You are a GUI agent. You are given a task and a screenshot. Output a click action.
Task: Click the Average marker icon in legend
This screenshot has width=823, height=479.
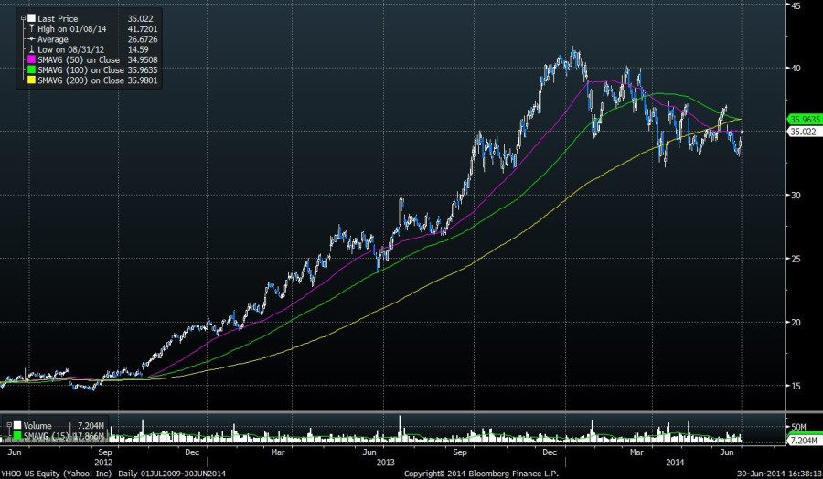pyautogui.click(x=29, y=38)
